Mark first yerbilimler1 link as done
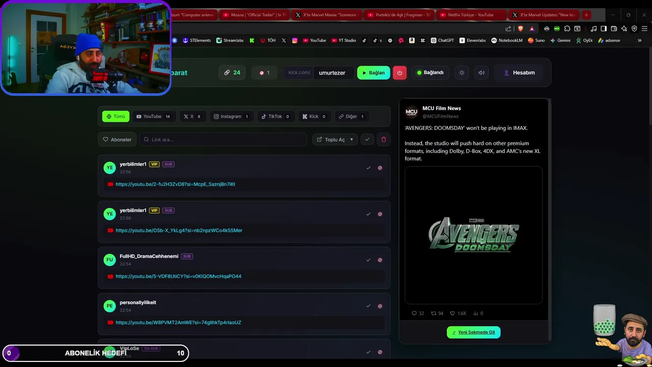Image resolution: width=652 pixels, height=367 pixels. [x=368, y=168]
